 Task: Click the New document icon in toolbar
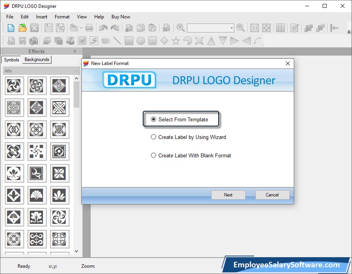tap(11, 28)
